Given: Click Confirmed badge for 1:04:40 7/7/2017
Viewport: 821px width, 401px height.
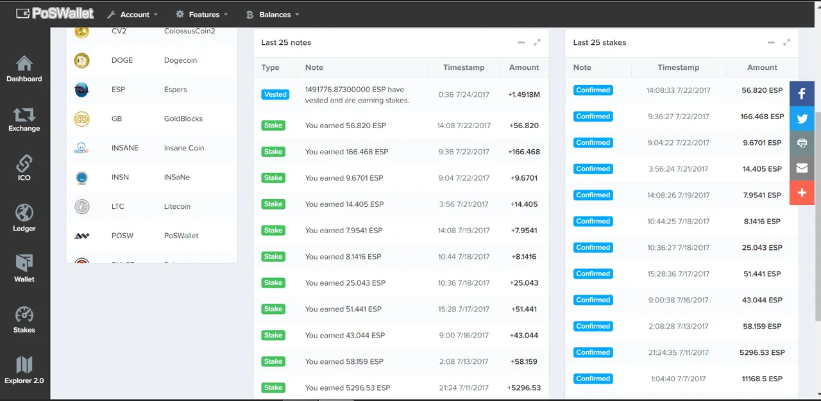Looking at the screenshot, I should pyautogui.click(x=593, y=379).
